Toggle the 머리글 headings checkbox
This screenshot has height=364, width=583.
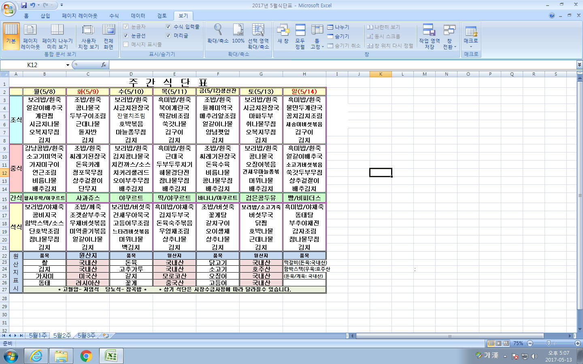coord(168,36)
